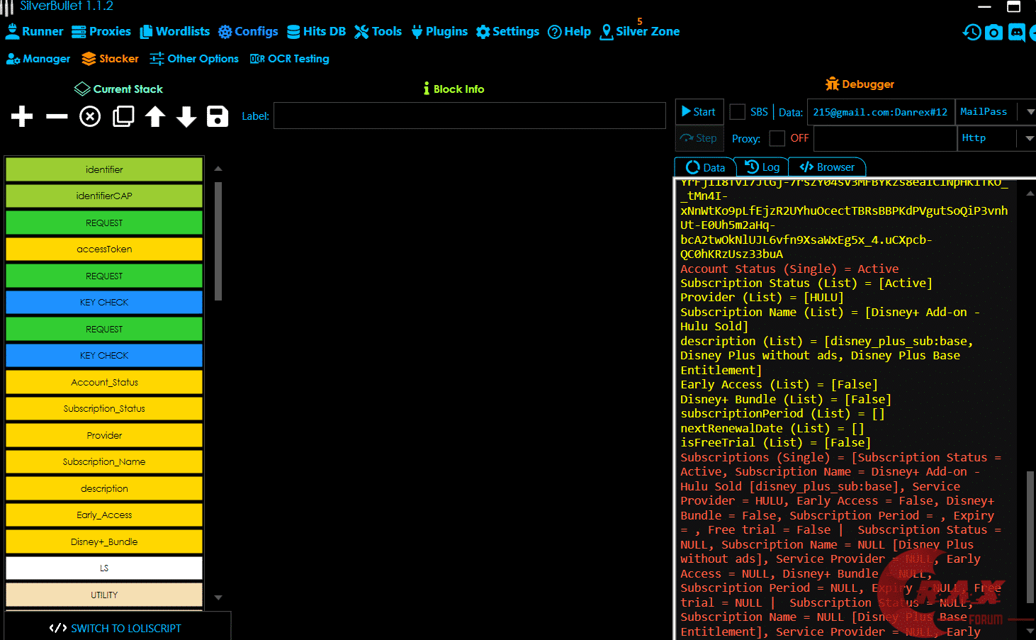Open the history clock icon in the top bar
Image resolution: width=1036 pixels, height=640 pixels.
click(x=972, y=32)
